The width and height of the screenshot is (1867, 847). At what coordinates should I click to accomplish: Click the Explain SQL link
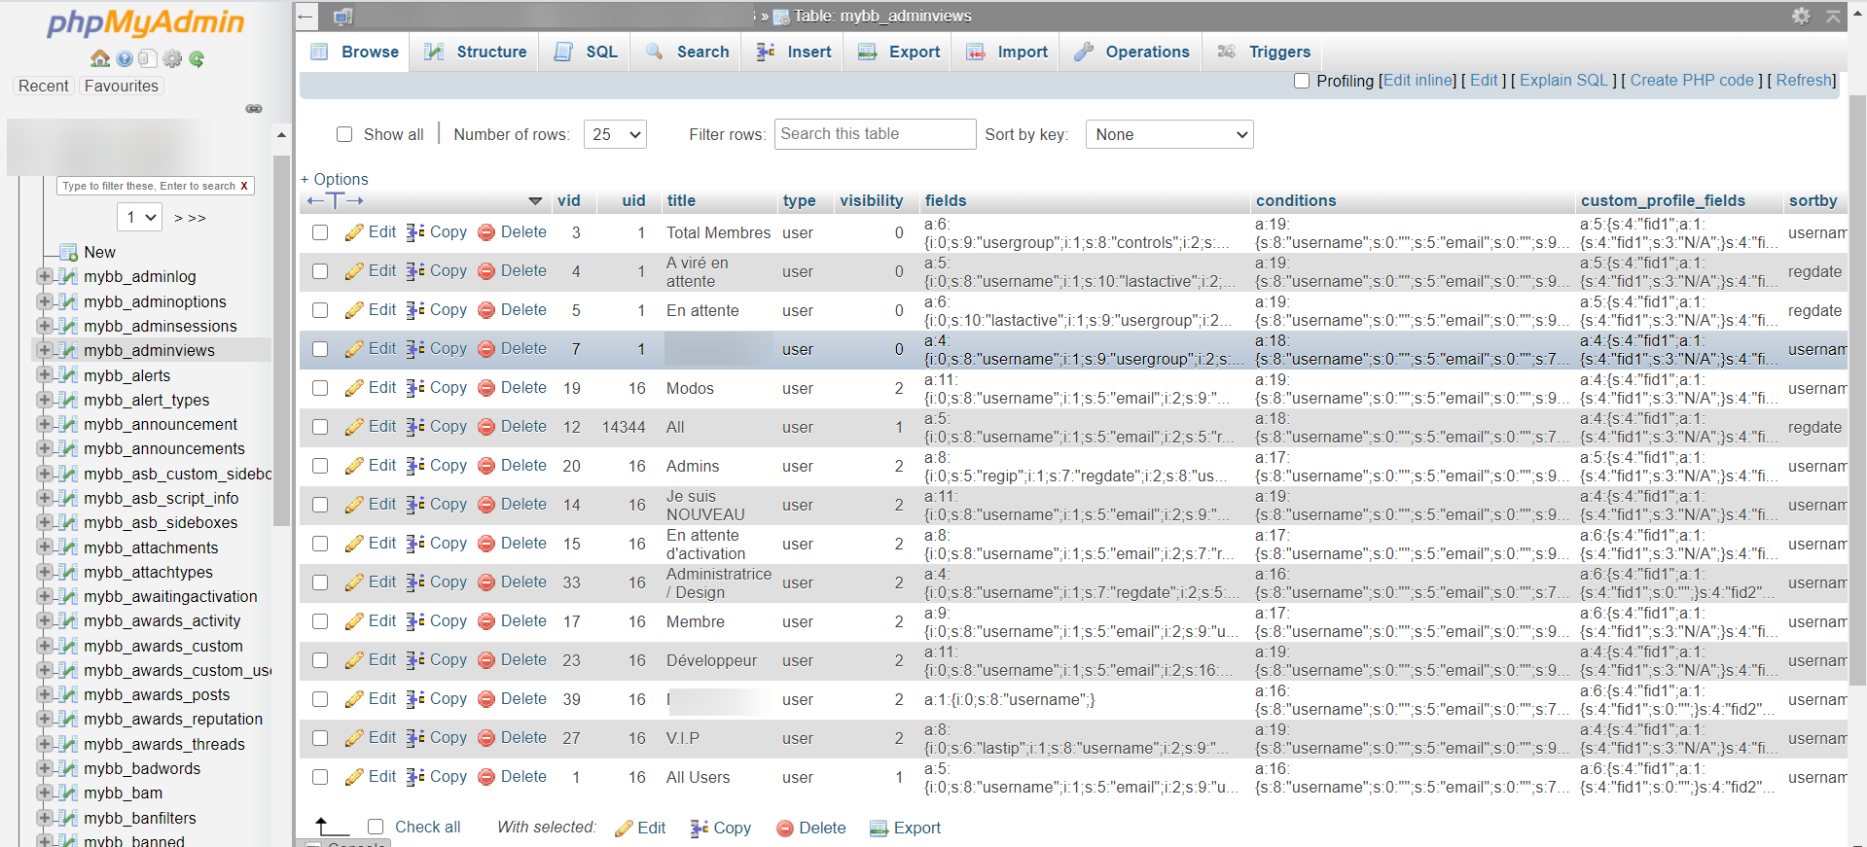tap(1563, 81)
